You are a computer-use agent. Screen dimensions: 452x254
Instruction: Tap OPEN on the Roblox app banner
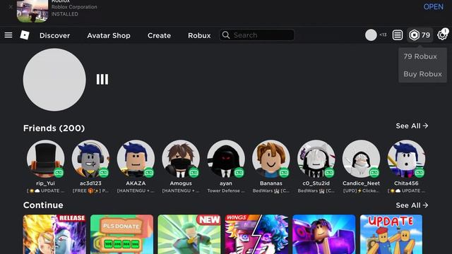tap(433, 6)
